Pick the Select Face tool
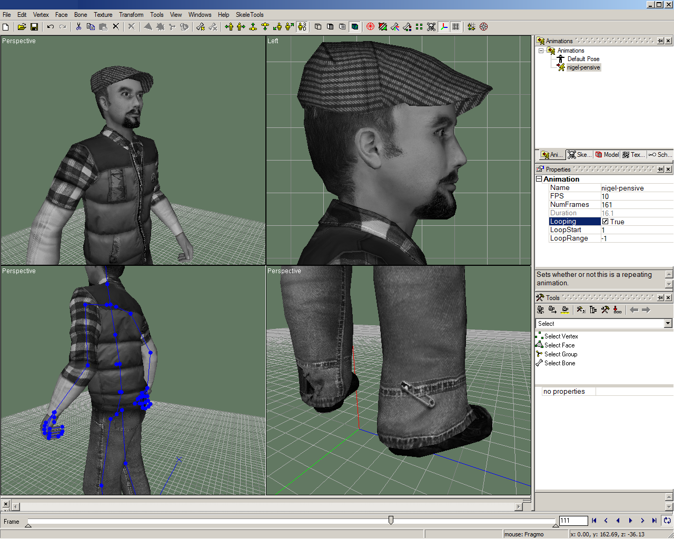Image resolution: width=674 pixels, height=539 pixels. point(559,345)
